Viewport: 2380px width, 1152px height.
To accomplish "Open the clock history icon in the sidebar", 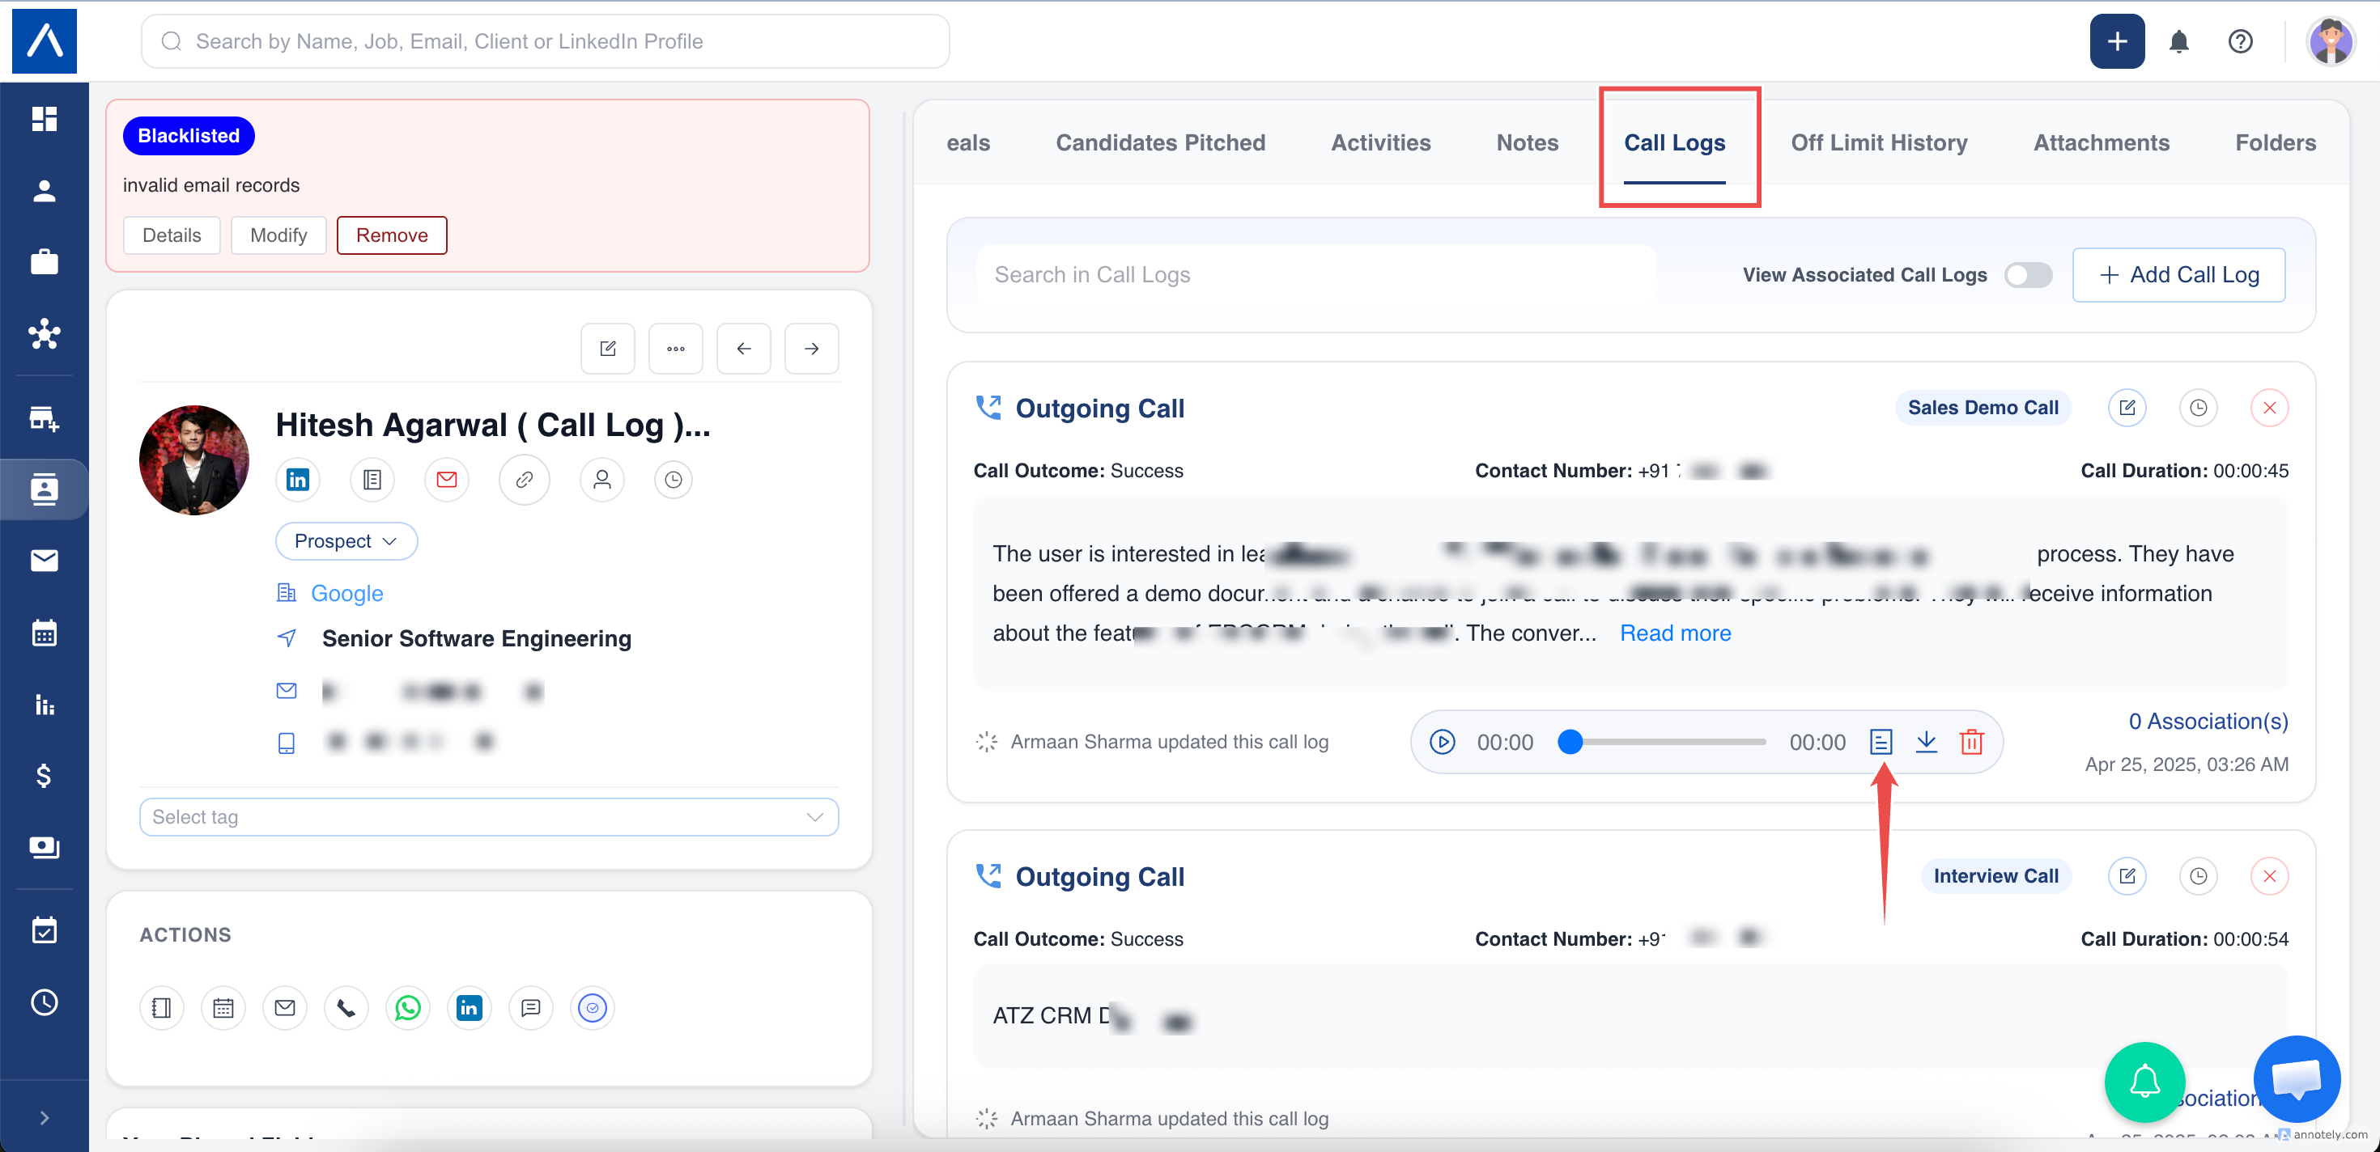I will pyautogui.click(x=45, y=1002).
